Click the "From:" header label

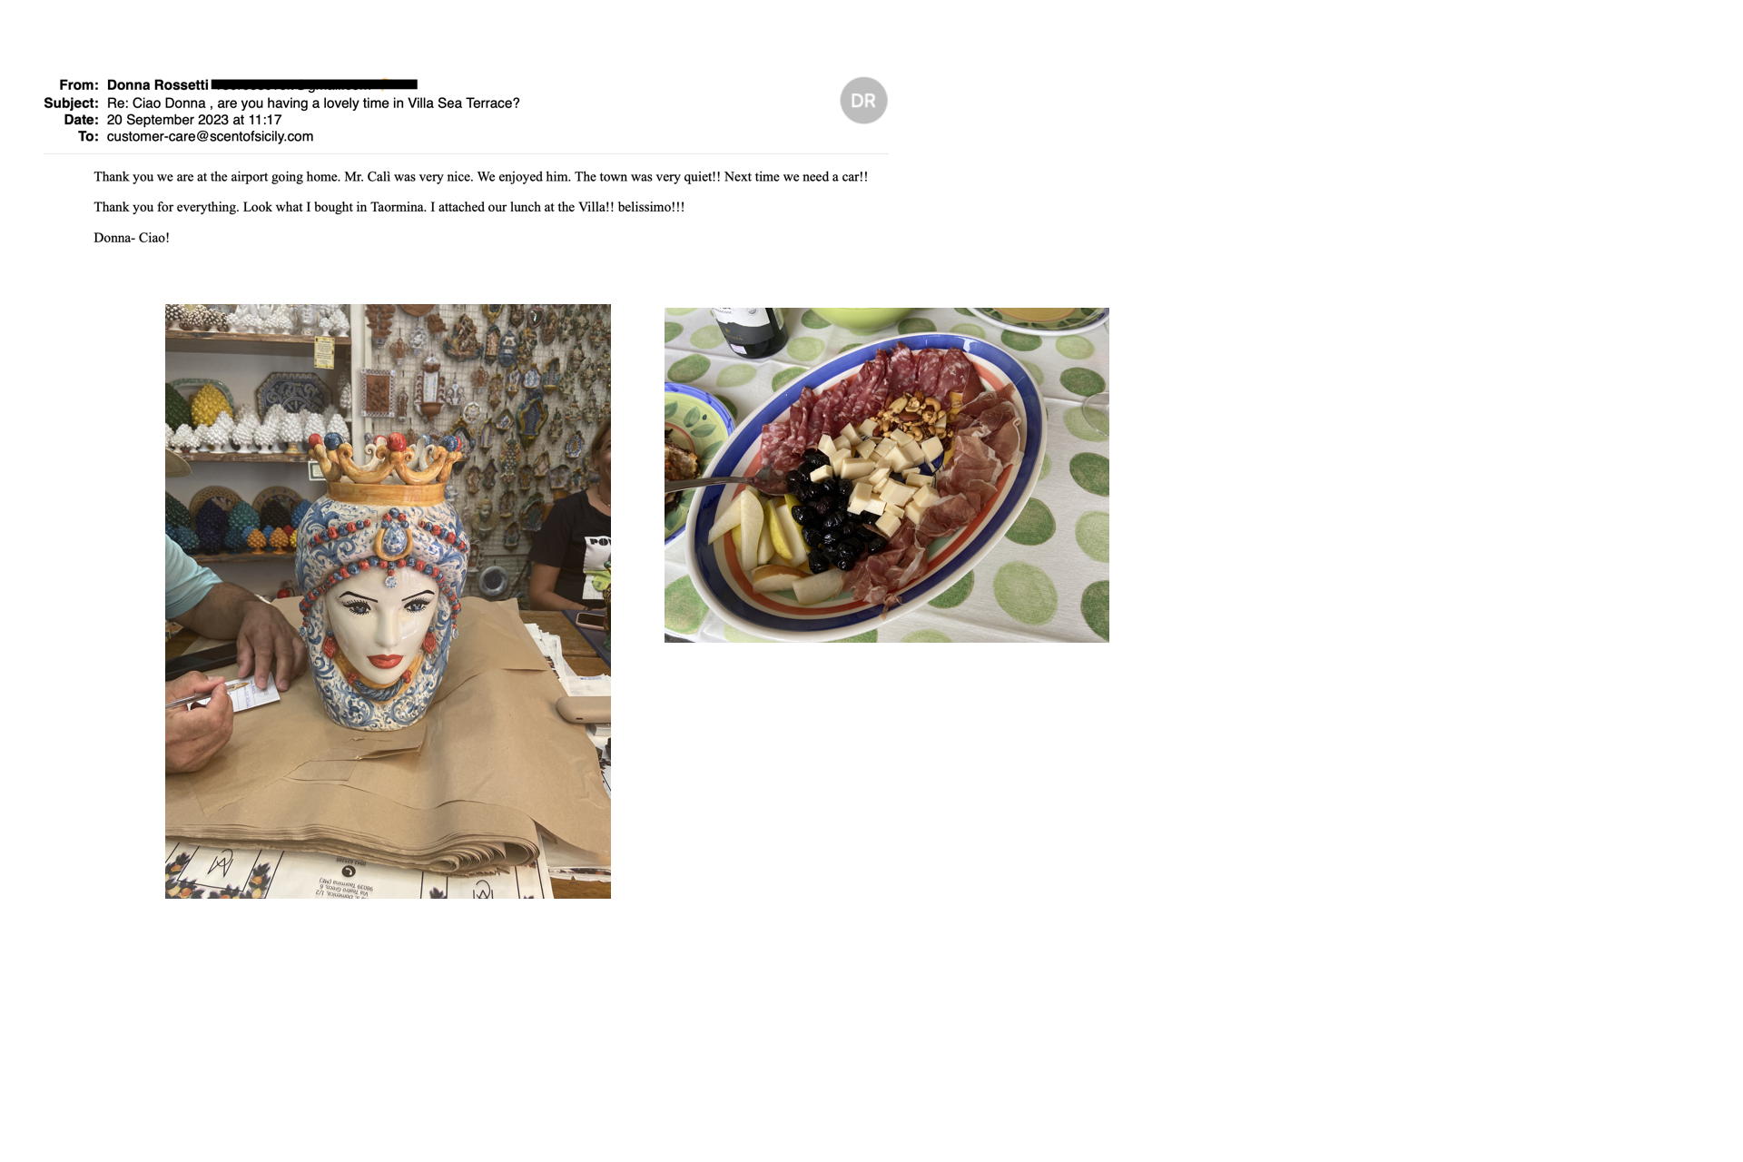coord(79,85)
